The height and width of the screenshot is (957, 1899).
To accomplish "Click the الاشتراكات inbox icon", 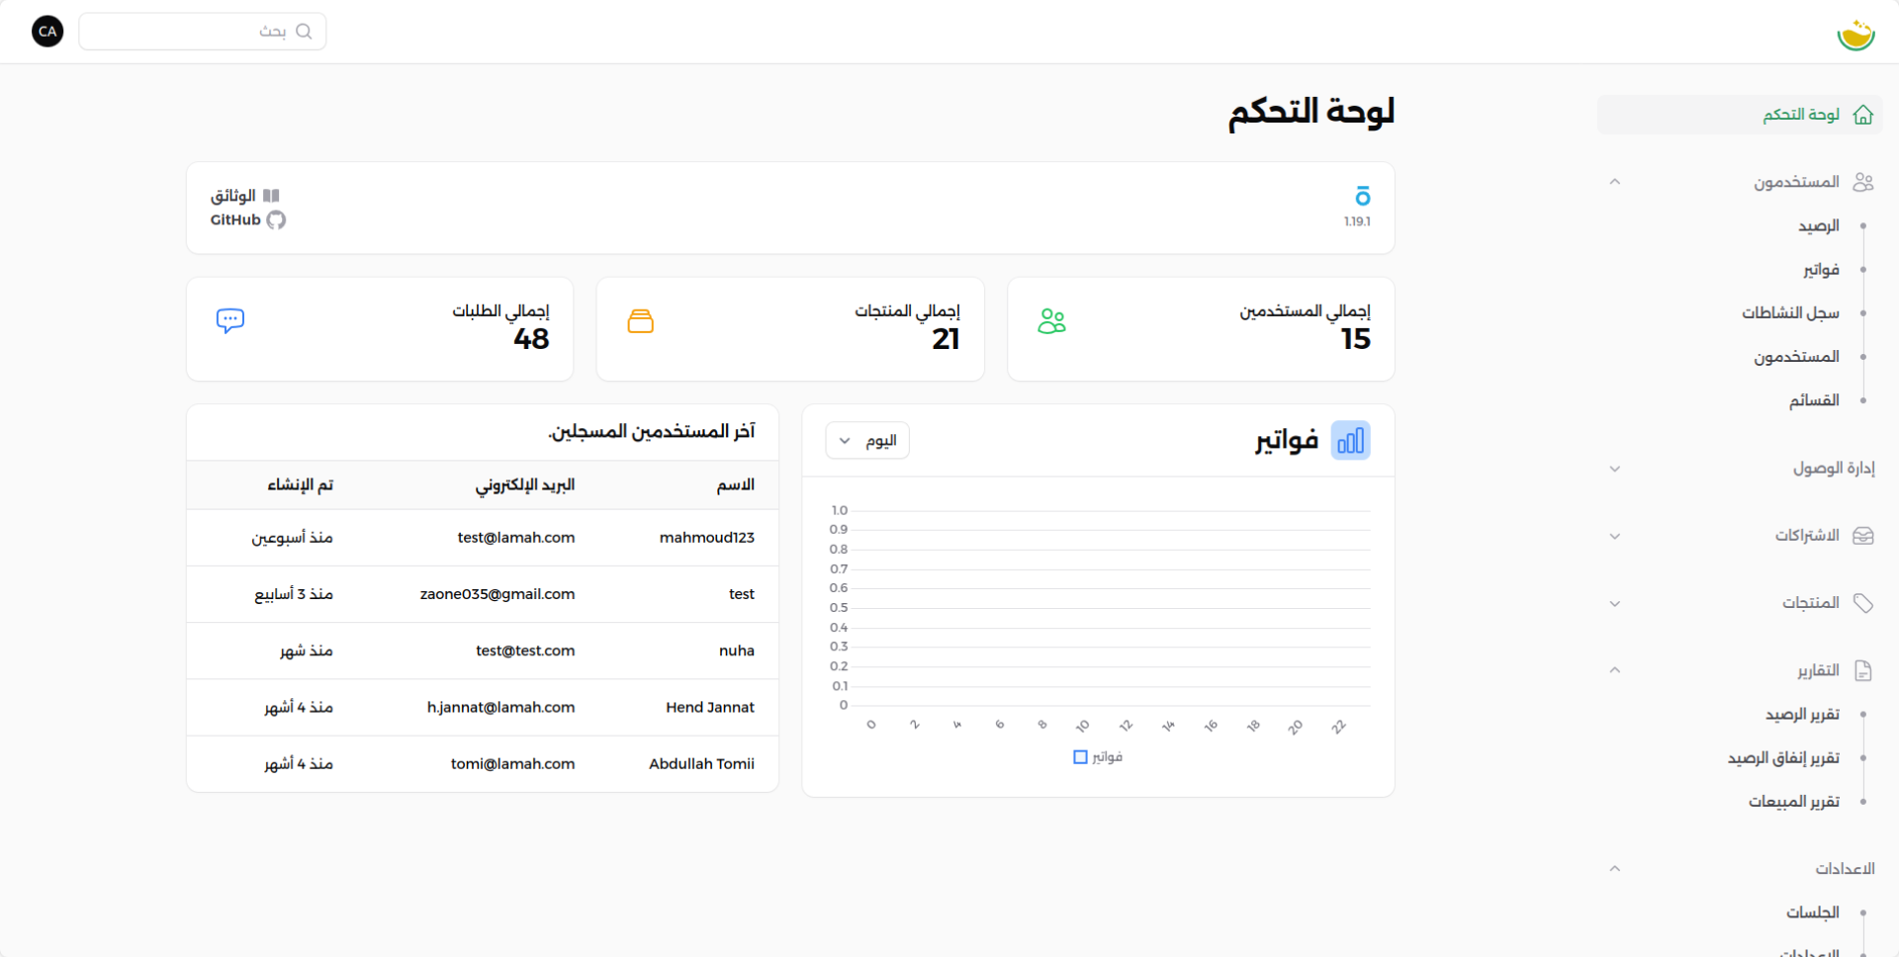I will pos(1863,536).
